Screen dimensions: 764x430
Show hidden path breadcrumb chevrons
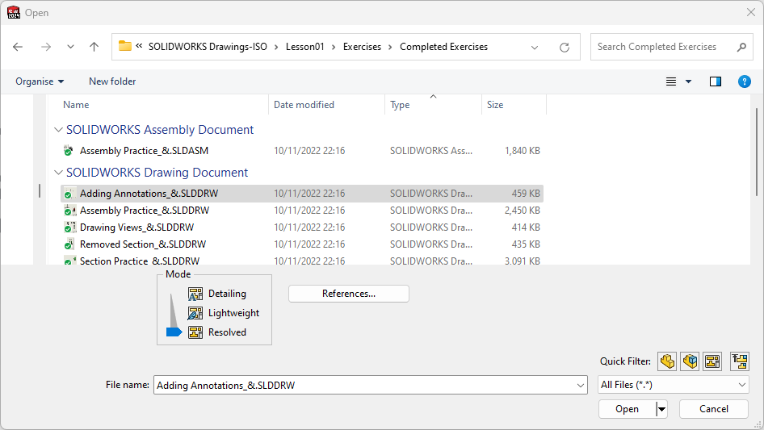139,46
